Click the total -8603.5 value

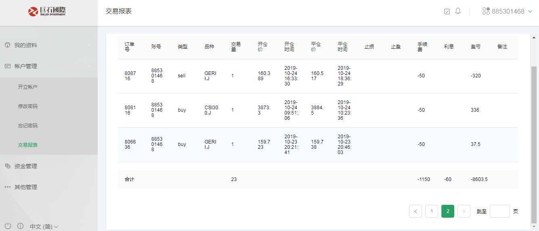[479, 179]
